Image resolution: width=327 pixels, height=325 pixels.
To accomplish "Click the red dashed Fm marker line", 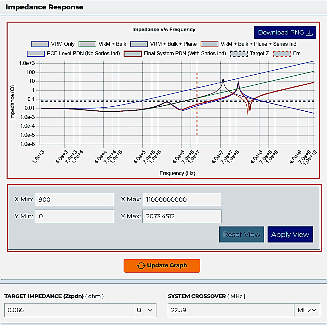I will click(197, 104).
